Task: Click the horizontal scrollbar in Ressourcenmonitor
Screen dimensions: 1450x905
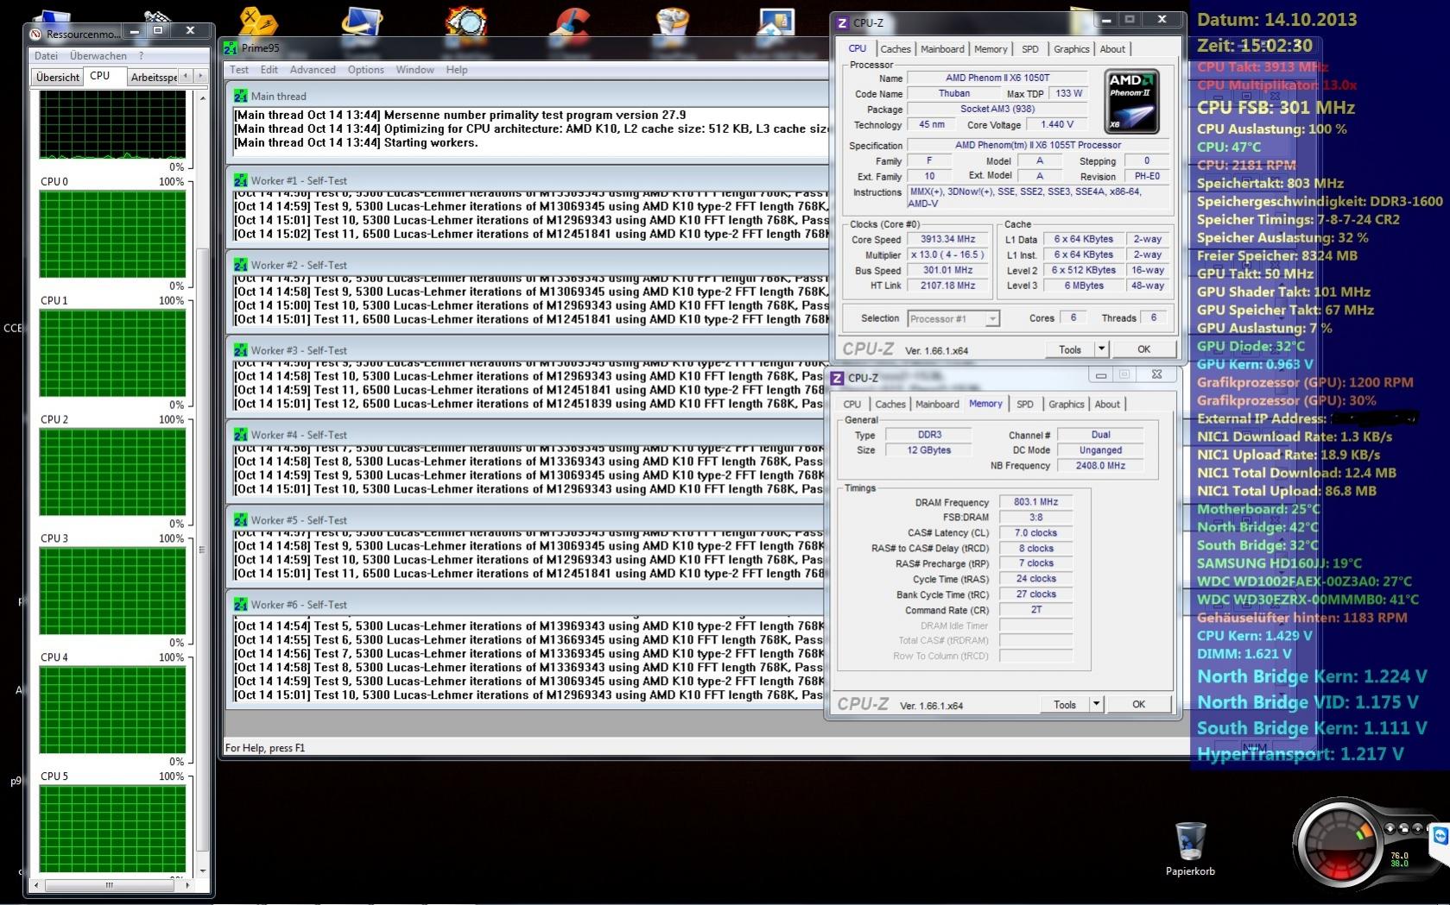Action: click(109, 884)
